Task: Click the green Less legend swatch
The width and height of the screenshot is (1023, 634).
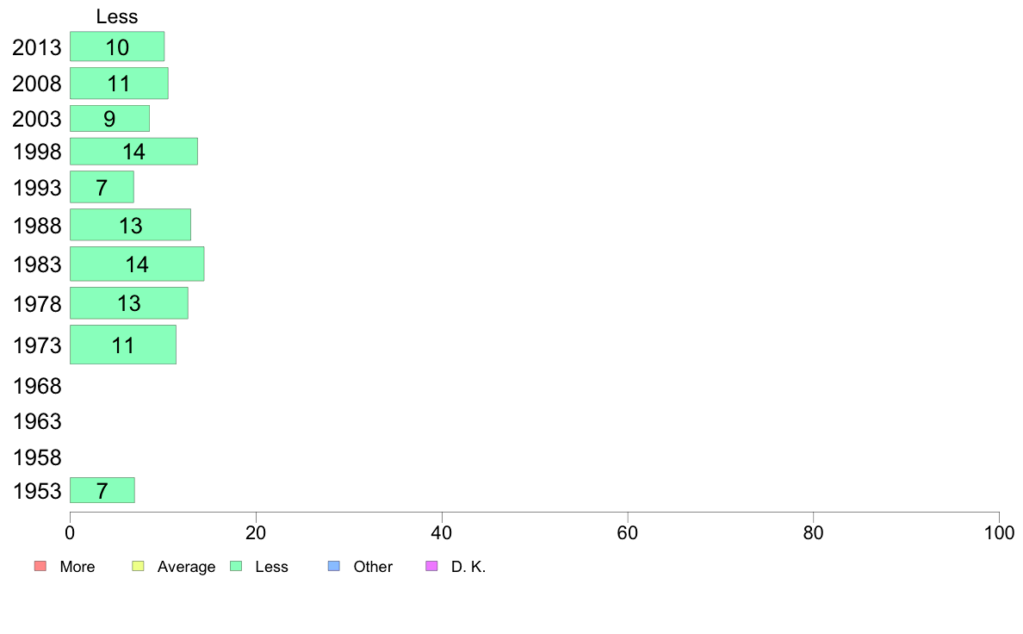Action: (x=236, y=566)
